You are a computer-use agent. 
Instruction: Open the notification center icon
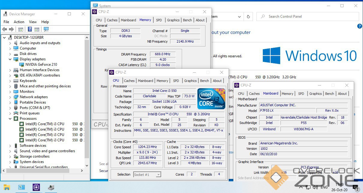[x=356, y=188]
